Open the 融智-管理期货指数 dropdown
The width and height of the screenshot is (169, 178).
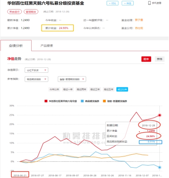point(72,79)
